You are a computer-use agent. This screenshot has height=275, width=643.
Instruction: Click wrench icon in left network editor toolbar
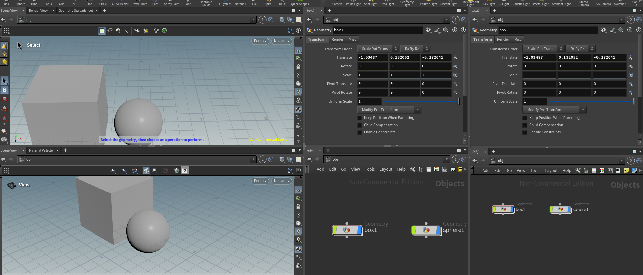412,169
